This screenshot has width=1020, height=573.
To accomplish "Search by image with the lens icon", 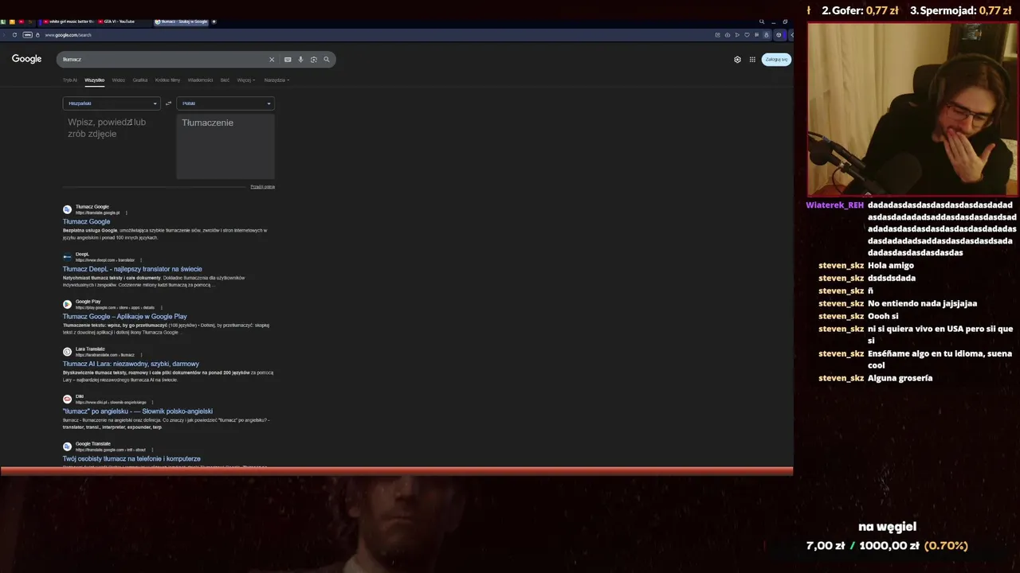I will point(313,59).
